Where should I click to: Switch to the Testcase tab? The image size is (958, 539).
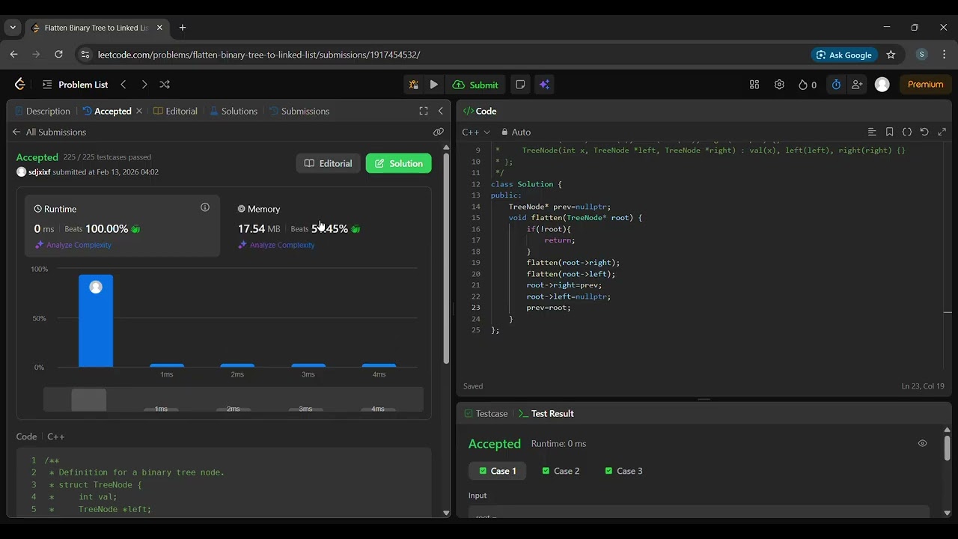(486, 413)
